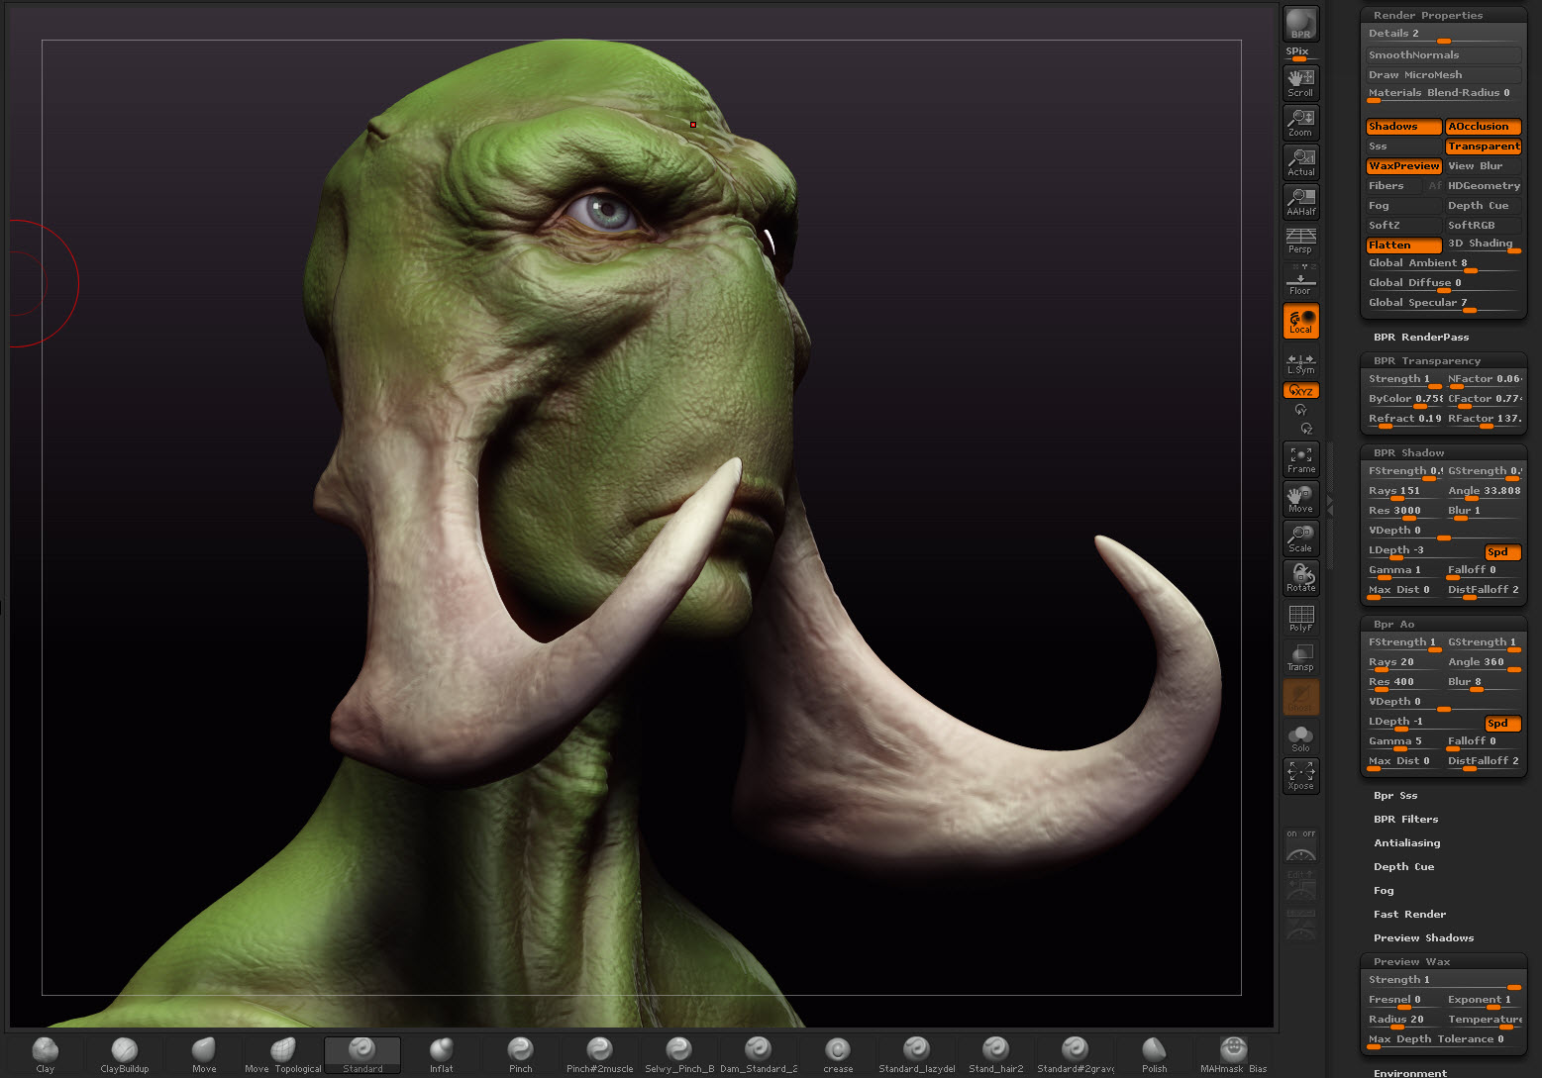Enable Fog render option

[1403, 206]
